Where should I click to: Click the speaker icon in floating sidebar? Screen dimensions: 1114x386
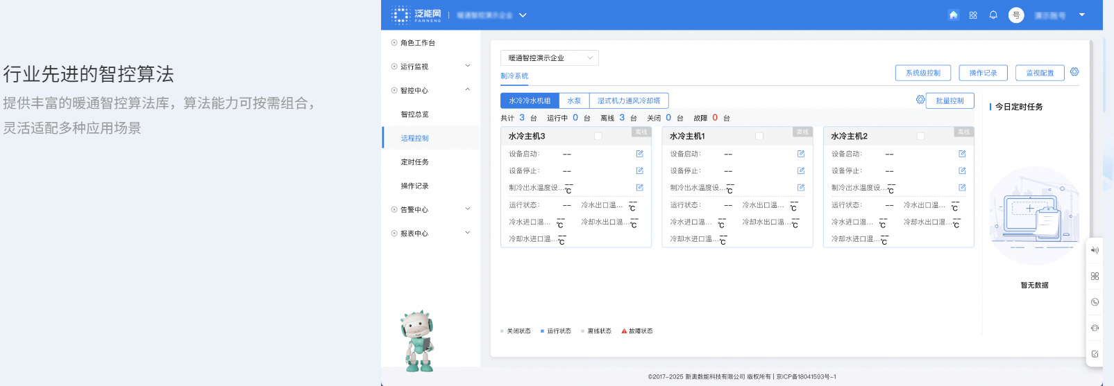[x=1095, y=250]
